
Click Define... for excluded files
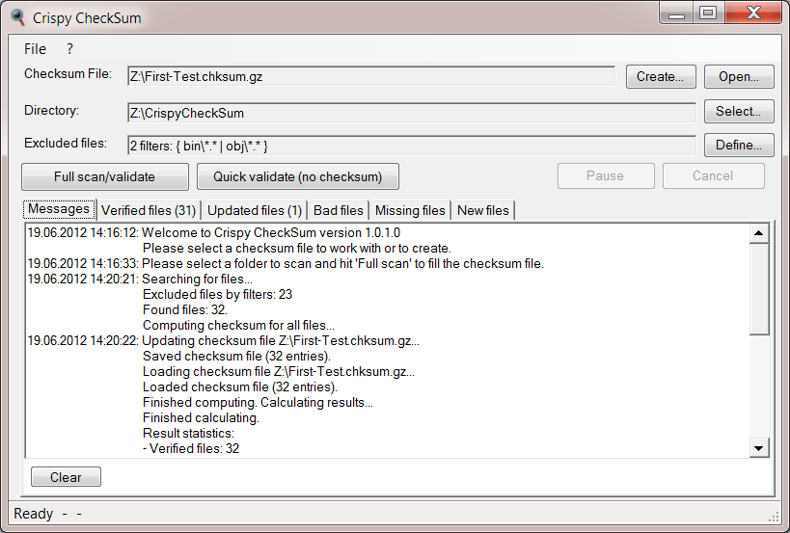click(x=739, y=145)
